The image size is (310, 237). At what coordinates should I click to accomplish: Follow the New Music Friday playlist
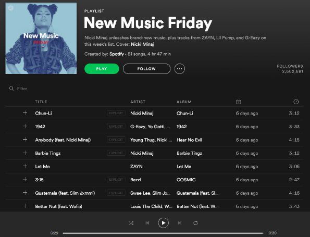(146, 69)
